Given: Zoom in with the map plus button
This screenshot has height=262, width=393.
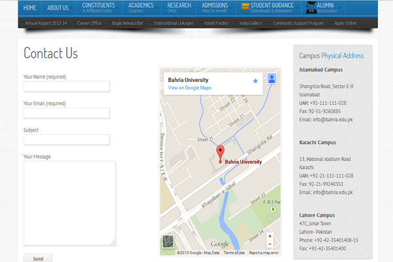Looking at the screenshot, I should tap(270, 236).
